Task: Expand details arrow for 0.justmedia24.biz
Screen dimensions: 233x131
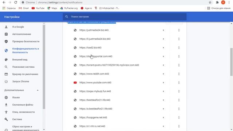Action: tap(163, 39)
